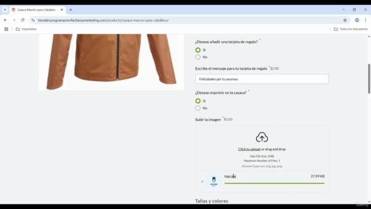Bookmark this page with the star icon

(345, 20)
